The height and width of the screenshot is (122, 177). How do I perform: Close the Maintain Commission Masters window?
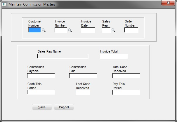pyautogui.click(x=168, y=3)
